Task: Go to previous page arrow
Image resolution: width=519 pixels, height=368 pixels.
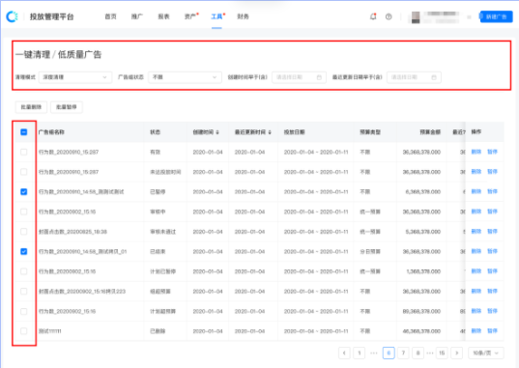Action: coord(344,354)
